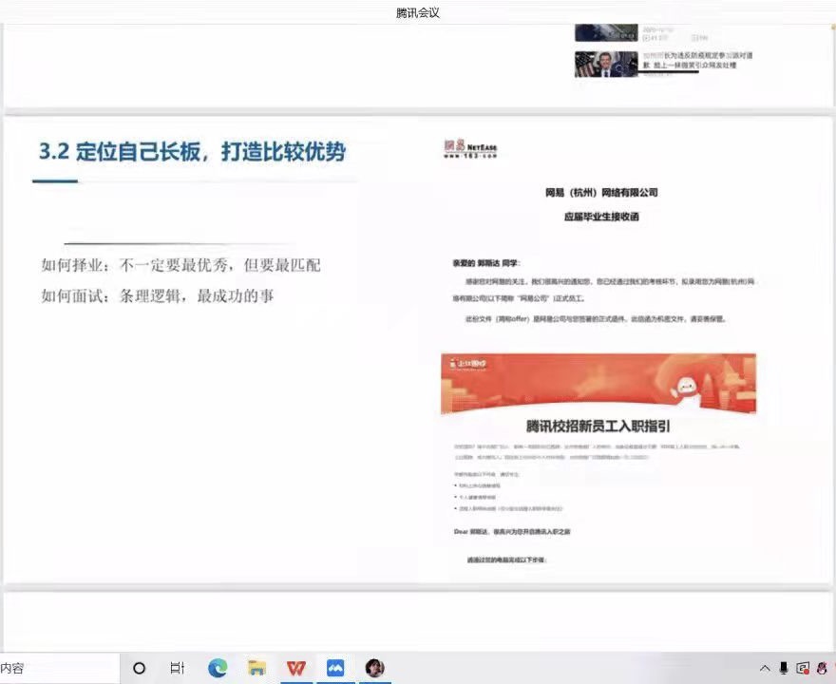Screen dimensions: 836x684
Task: Click the slide title "3.2 定位自己长板，打造比较优势"
Action: tap(193, 151)
